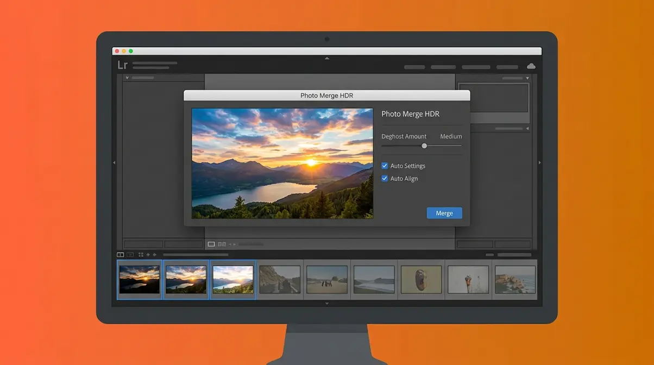
Task: Select the brightest lake exposure thumbnail
Action: pyautogui.click(x=232, y=279)
